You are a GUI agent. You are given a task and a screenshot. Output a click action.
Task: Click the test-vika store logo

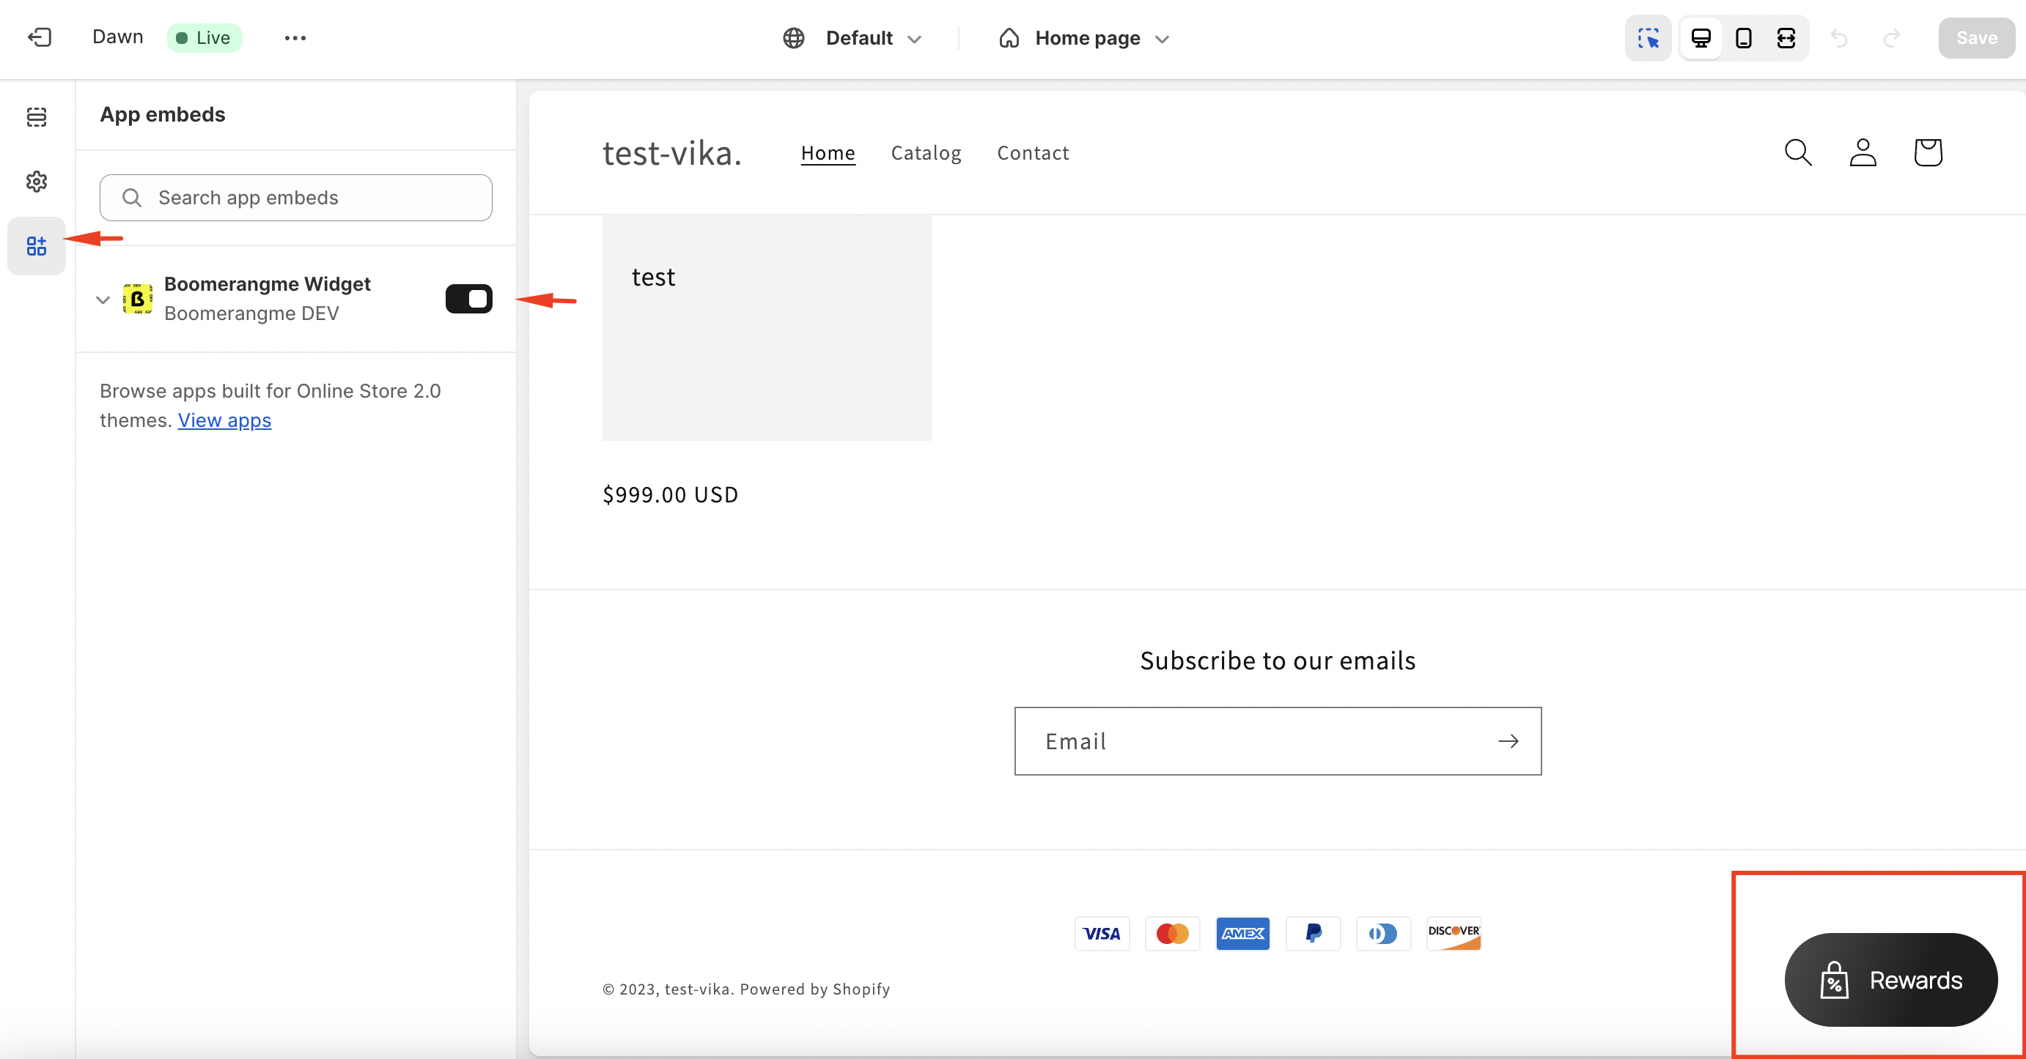[x=671, y=152]
